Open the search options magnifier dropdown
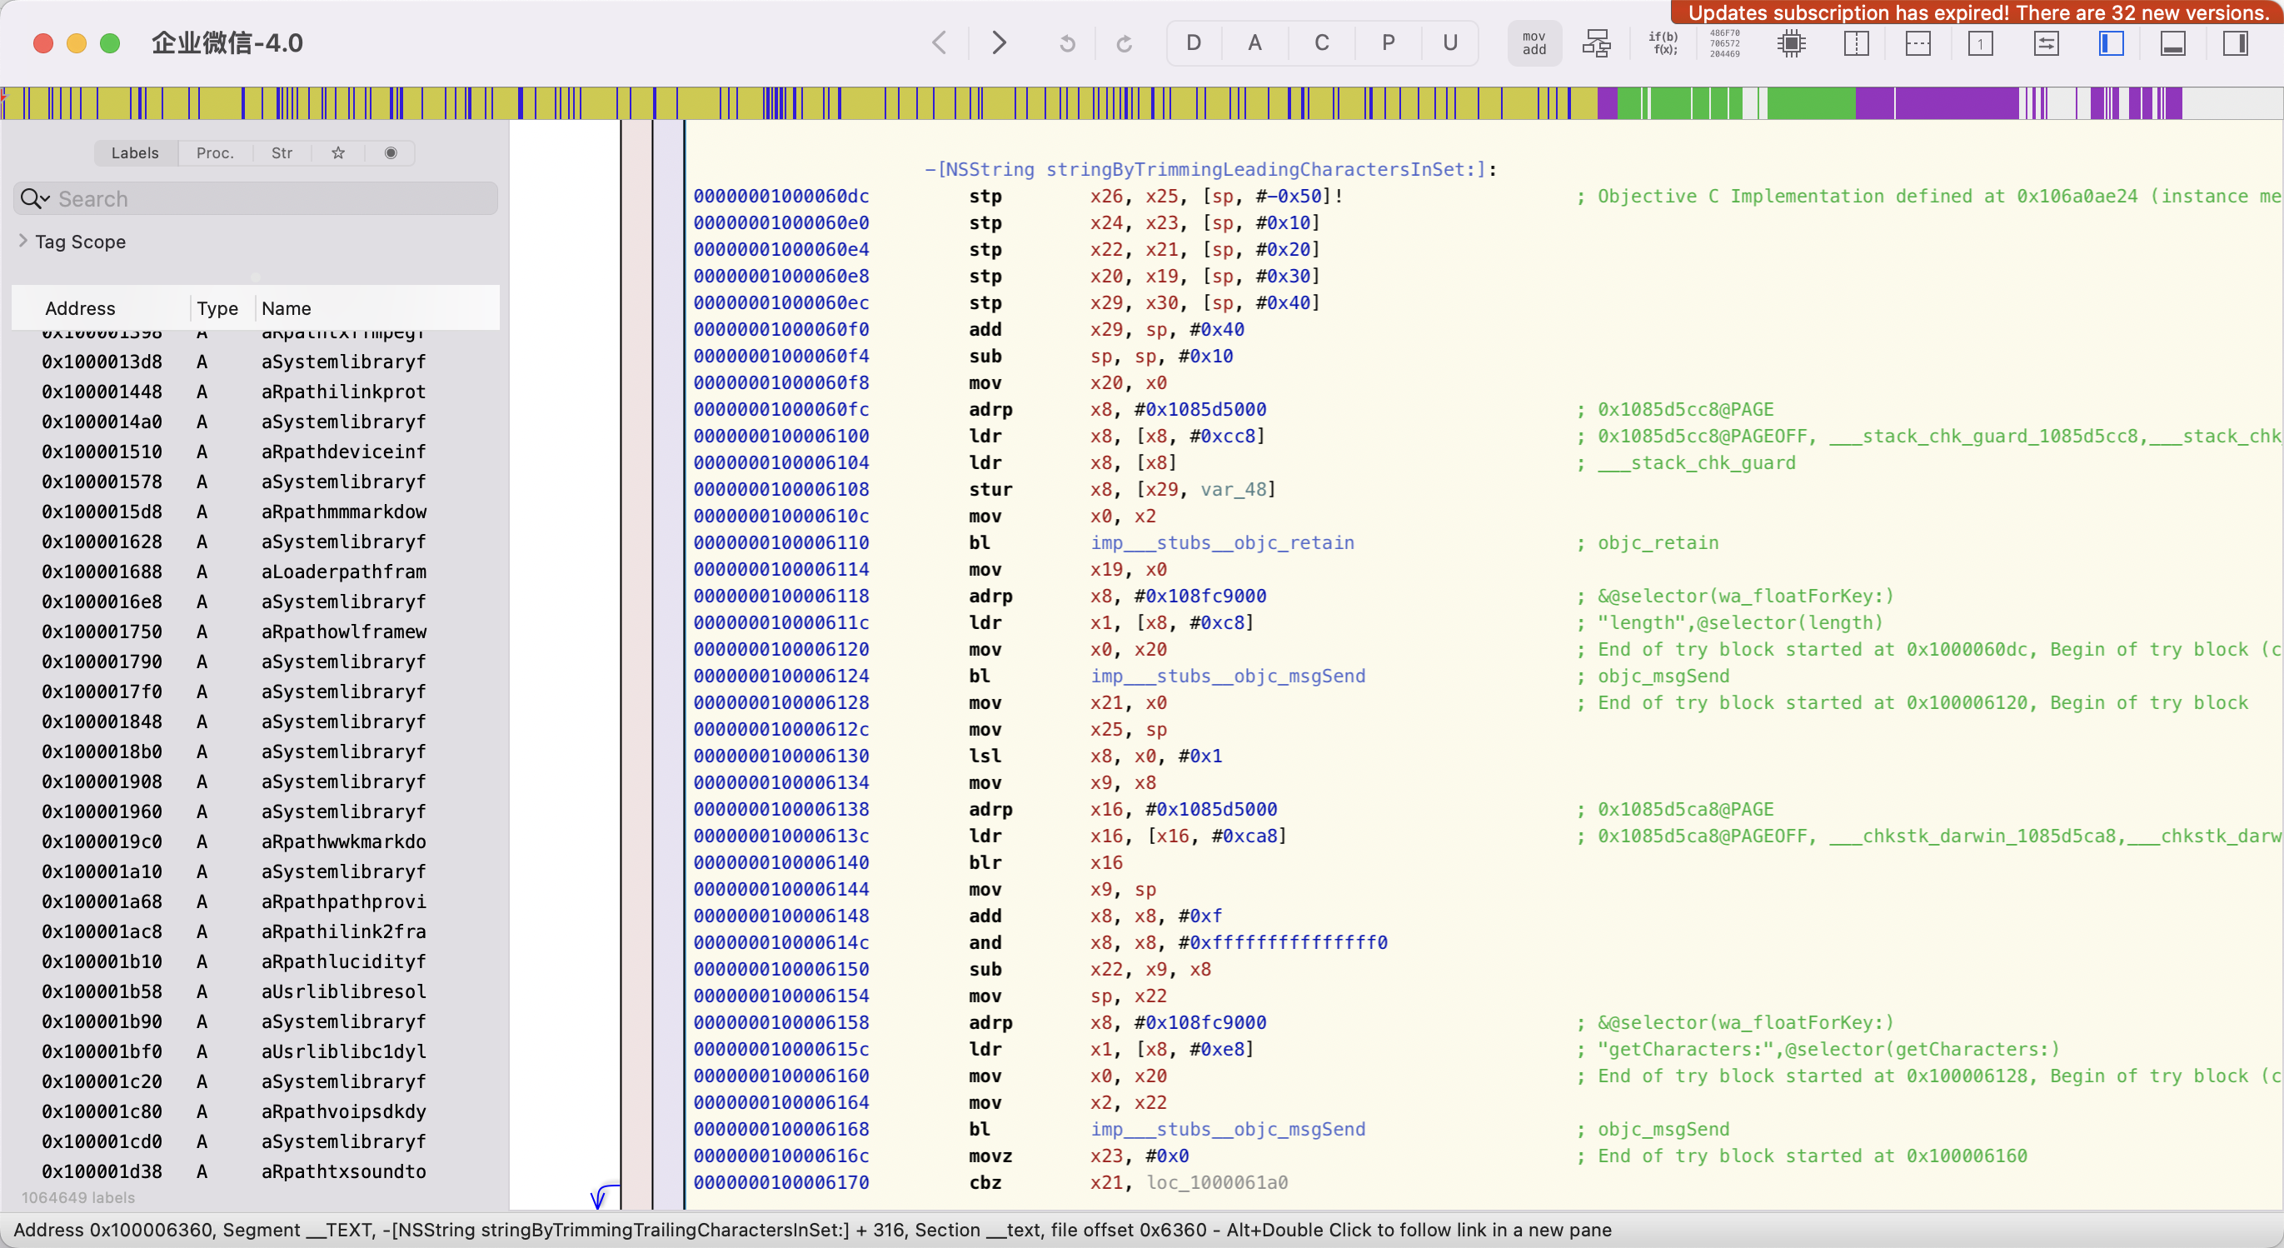Viewport: 2284px width, 1248px height. (35, 198)
